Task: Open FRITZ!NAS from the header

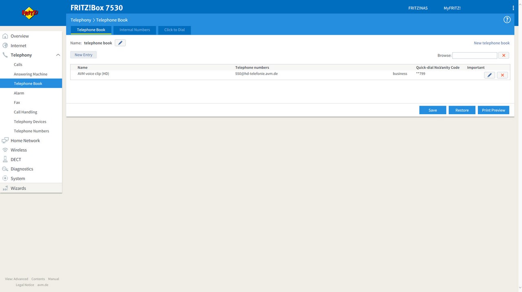Action: (418, 8)
